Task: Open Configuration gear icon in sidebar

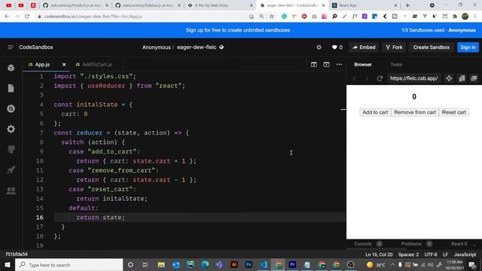Action: (11, 129)
